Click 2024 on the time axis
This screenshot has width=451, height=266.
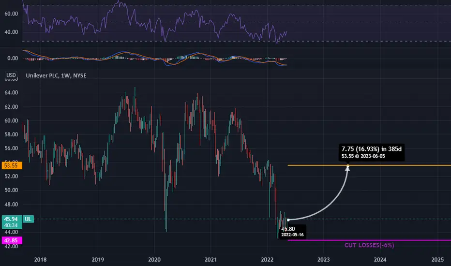[380, 260]
